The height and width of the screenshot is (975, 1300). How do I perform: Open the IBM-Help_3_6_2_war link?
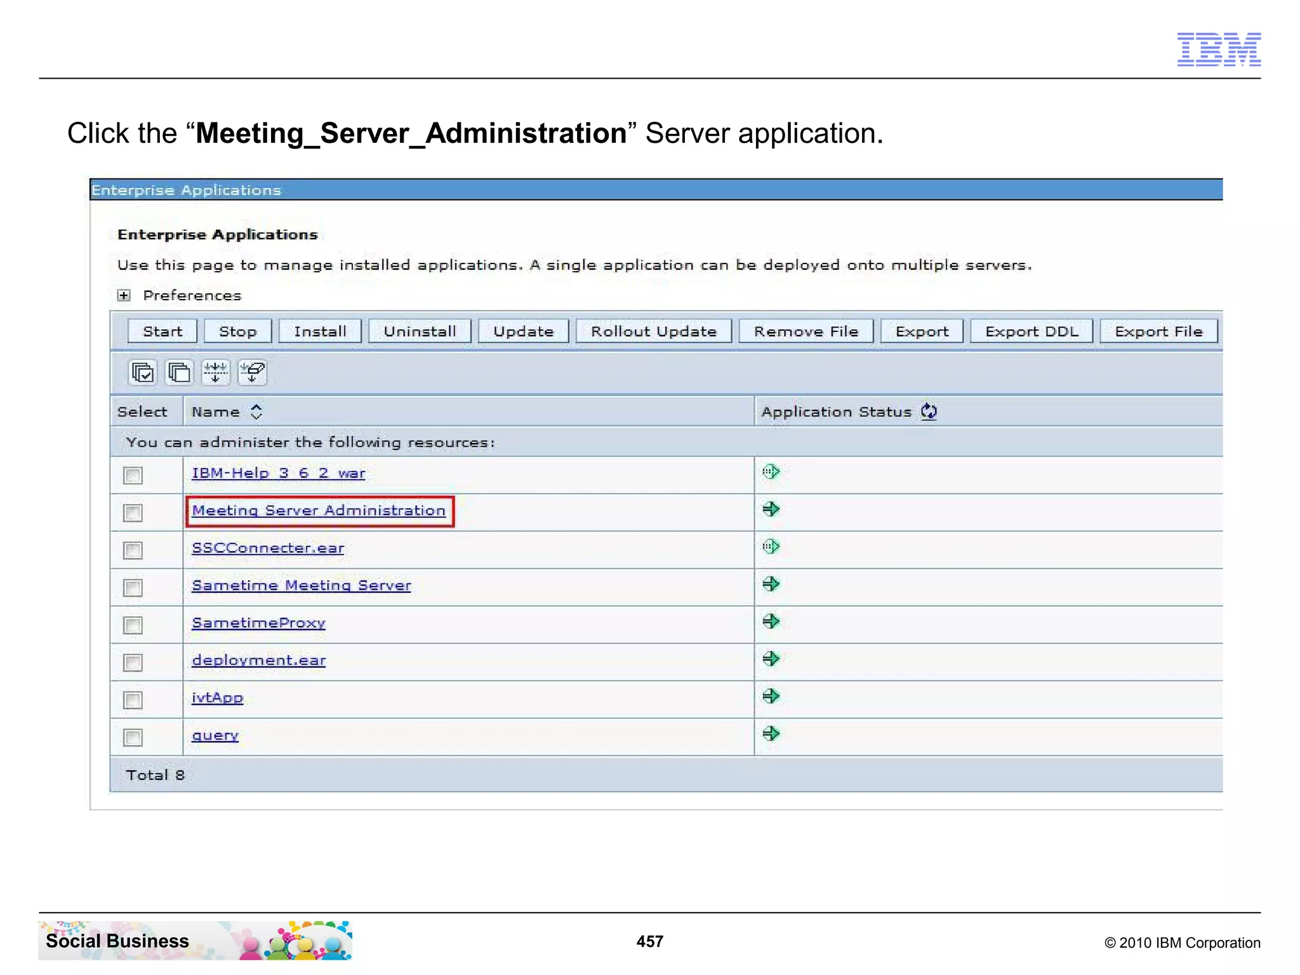click(x=279, y=474)
